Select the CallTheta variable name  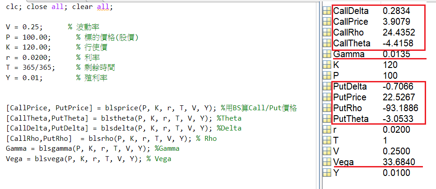(352, 43)
